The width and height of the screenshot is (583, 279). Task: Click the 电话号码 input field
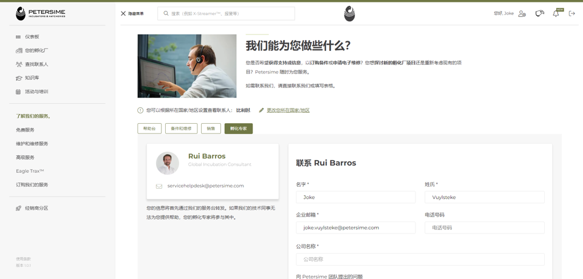point(484,227)
